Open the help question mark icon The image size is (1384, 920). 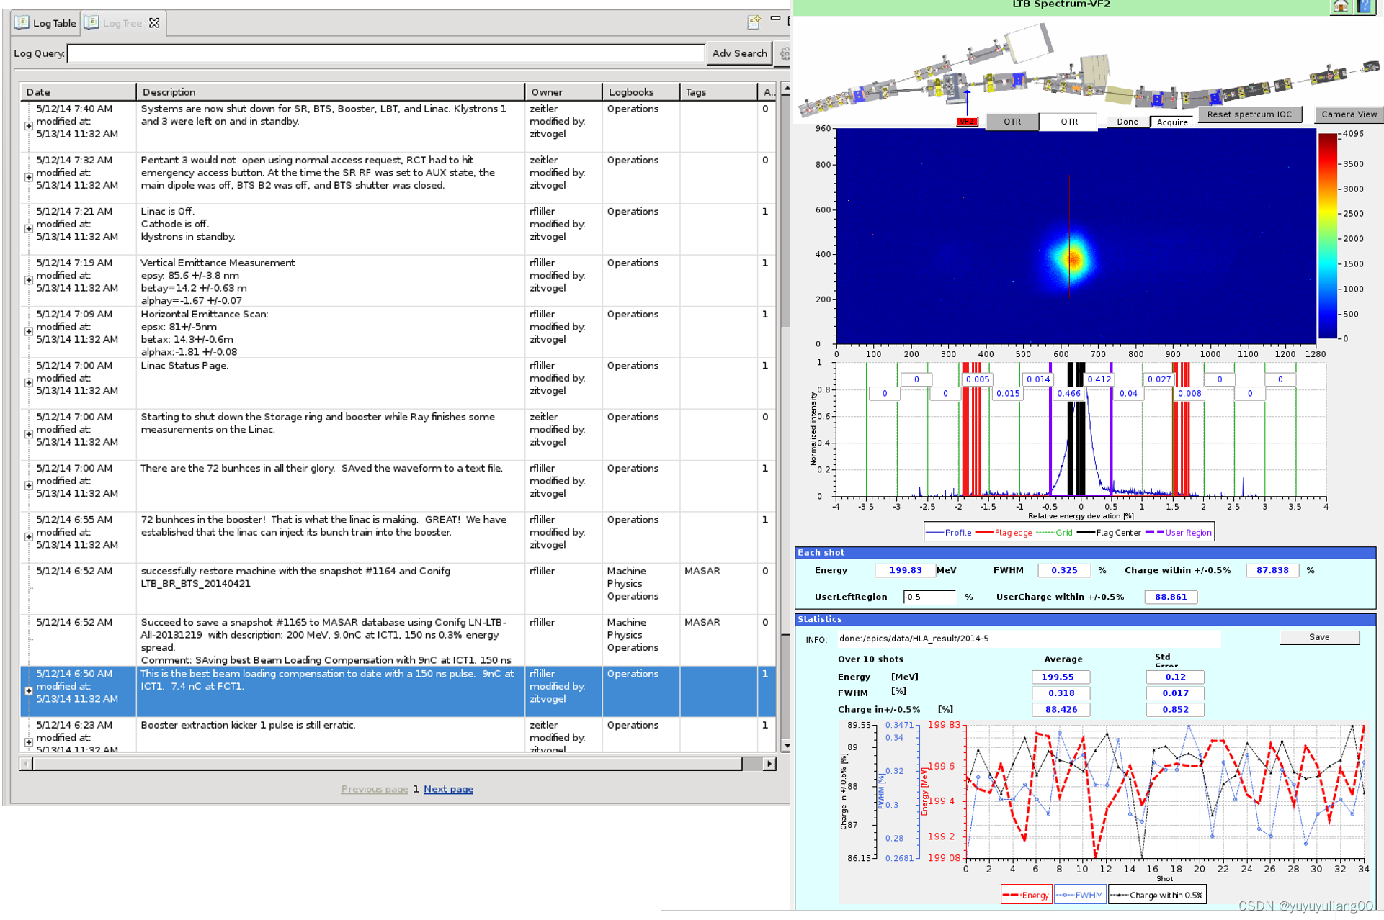[x=1363, y=6]
